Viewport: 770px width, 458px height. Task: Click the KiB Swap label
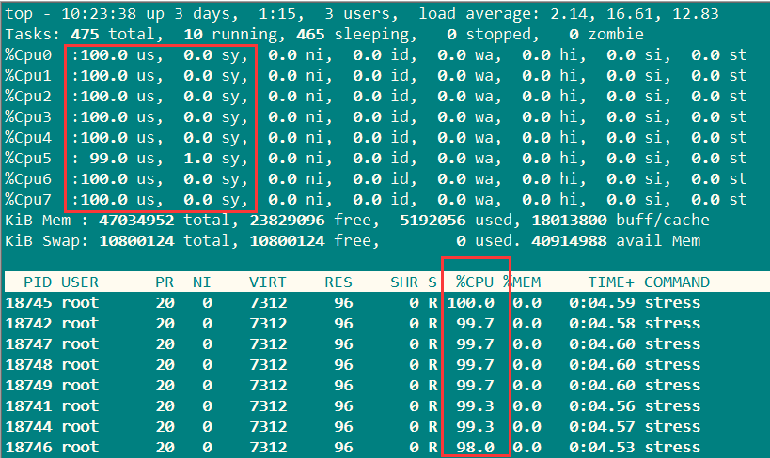pos(47,241)
